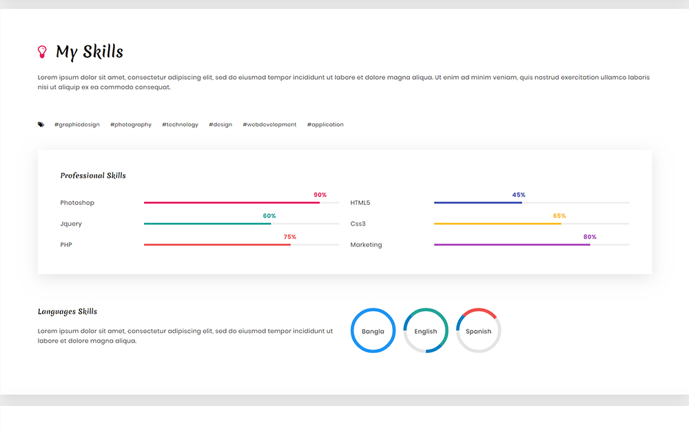Image resolution: width=689 pixels, height=428 pixels.
Task: Click the Photoshop 90% progress bar
Action: pyautogui.click(x=232, y=203)
